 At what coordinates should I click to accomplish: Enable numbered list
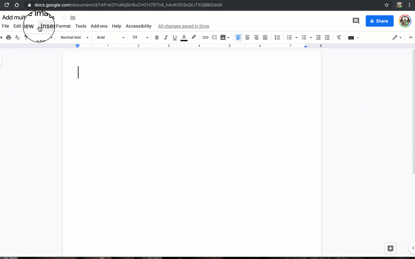click(x=290, y=37)
